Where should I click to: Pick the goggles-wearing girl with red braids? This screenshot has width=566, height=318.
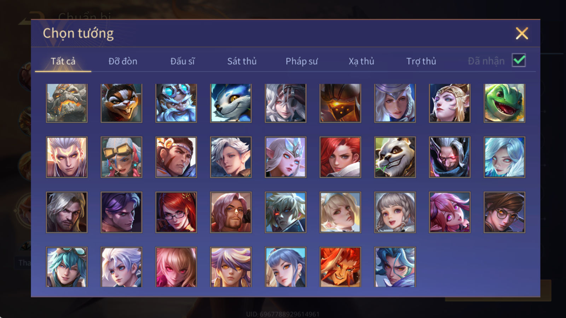(x=121, y=157)
